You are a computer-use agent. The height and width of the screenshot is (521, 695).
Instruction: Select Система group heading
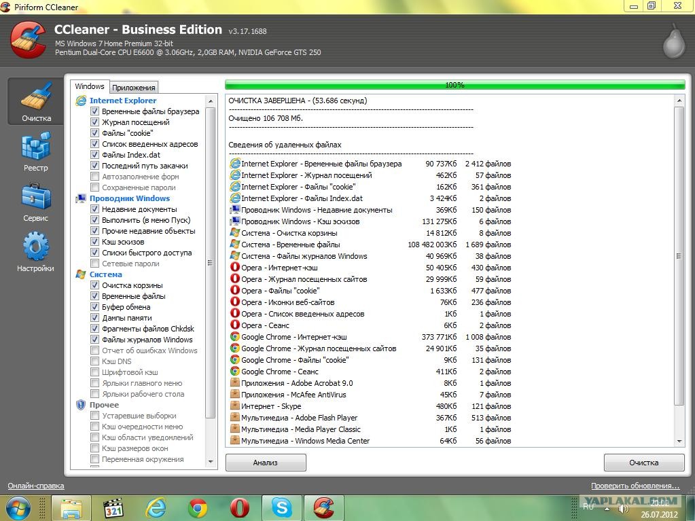(x=106, y=274)
